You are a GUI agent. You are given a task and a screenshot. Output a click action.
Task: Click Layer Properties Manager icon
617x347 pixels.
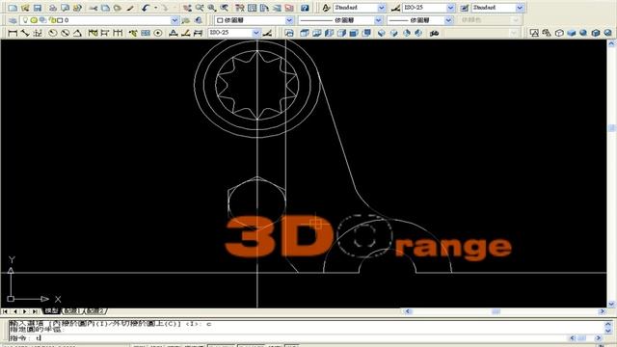(13, 20)
